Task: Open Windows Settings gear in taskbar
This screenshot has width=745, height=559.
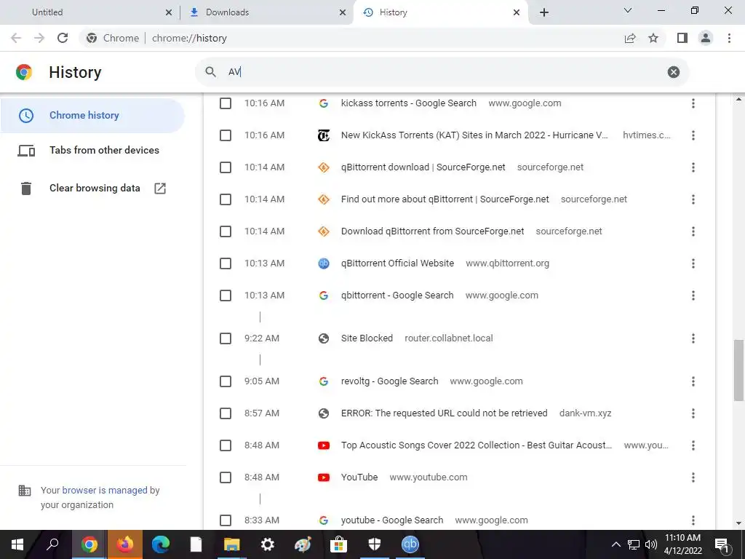Action: [268, 544]
